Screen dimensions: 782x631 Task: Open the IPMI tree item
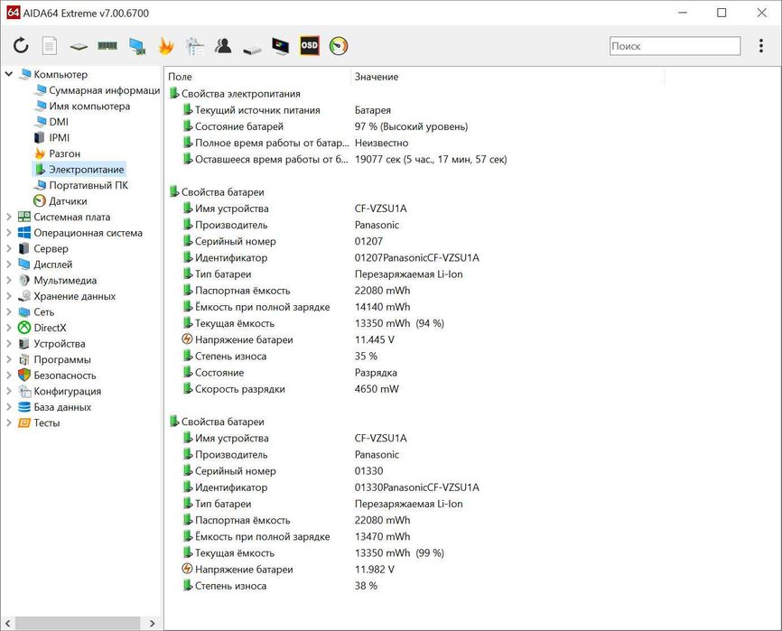point(52,138)
